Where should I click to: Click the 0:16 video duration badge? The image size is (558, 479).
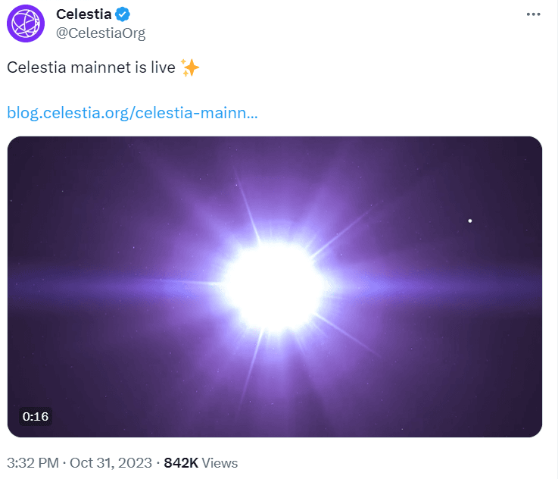tap(36, 416)
